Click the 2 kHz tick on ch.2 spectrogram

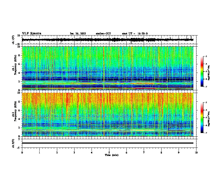20,128
